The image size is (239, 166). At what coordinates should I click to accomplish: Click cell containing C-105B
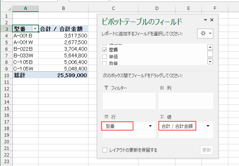pos(25,62)
